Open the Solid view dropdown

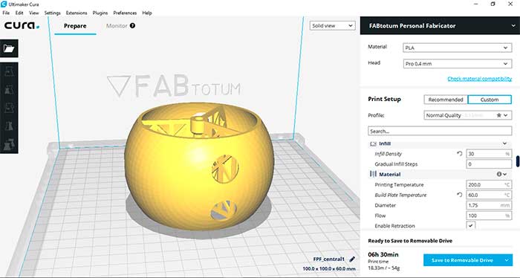332,25
